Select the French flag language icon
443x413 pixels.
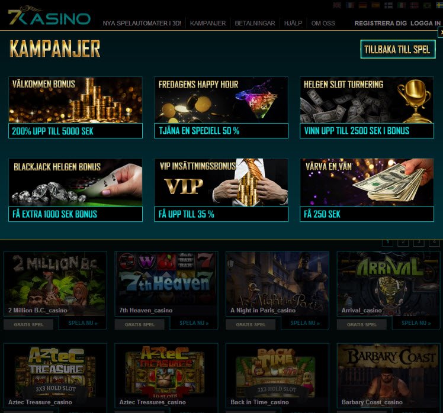[350, 5]
